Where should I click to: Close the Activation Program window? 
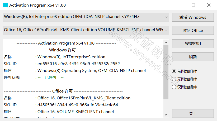pyautogui.click(x=209, y=5)
